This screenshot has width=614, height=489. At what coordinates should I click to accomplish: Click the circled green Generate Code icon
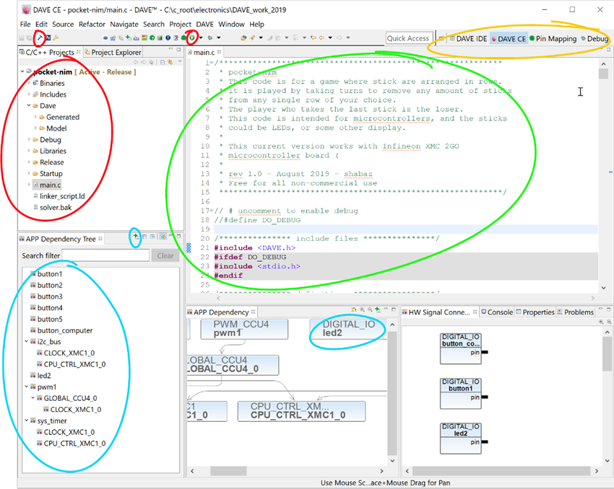(x=191, y=38)
